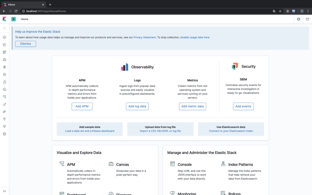This screenshot has width=312, height=195.
Task: Open the browser profile avatar
Action: (302, 11)
